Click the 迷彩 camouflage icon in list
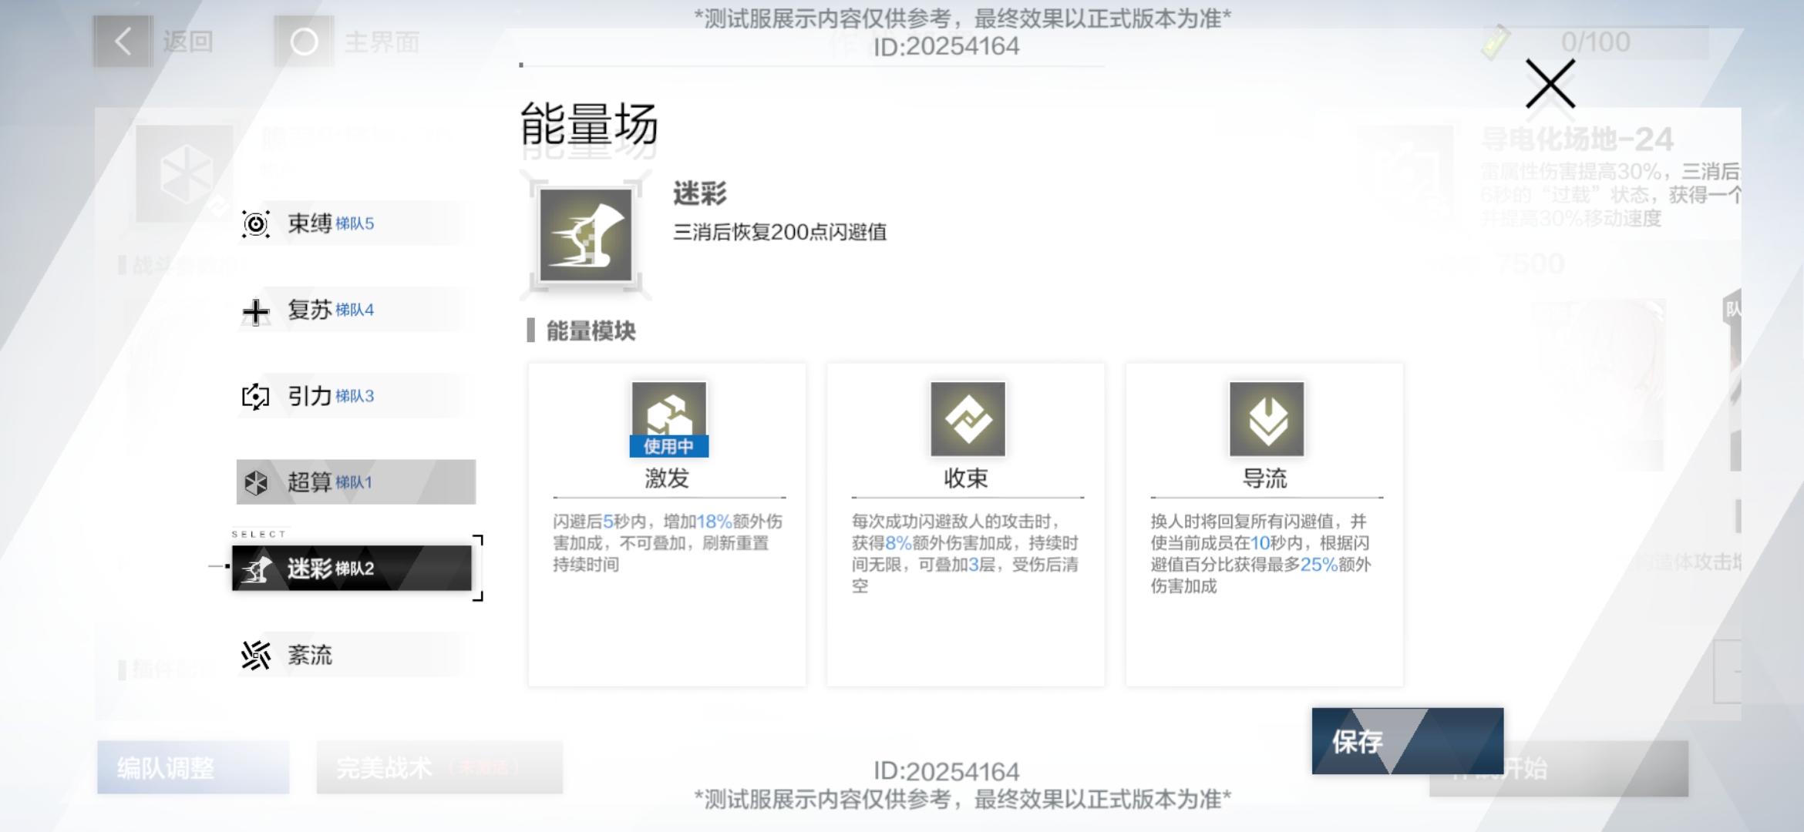1804x832 pixels. [255, 569]
